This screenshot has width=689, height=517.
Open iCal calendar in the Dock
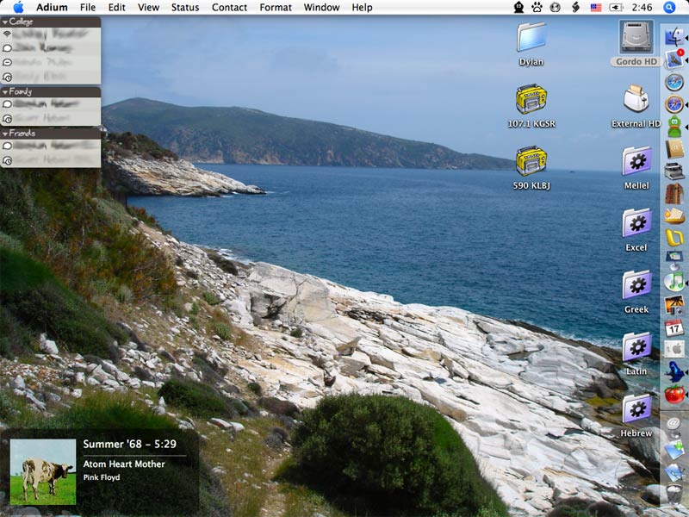[x=674, y=327]
